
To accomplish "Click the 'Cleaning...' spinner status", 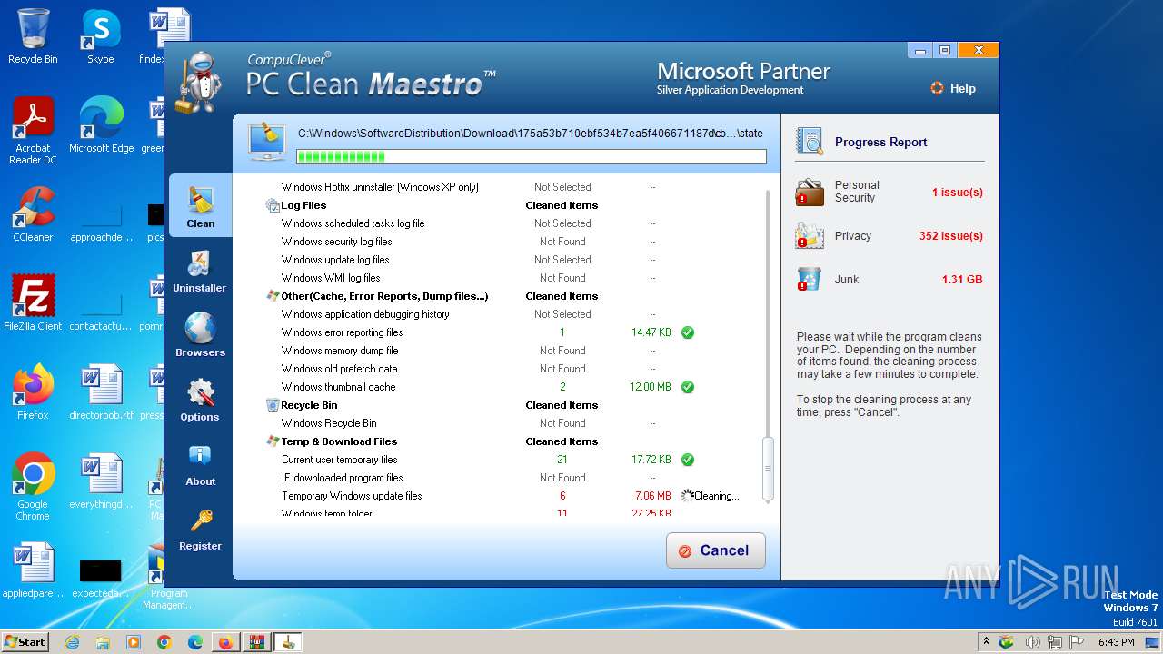I will (x=711, y=496).
